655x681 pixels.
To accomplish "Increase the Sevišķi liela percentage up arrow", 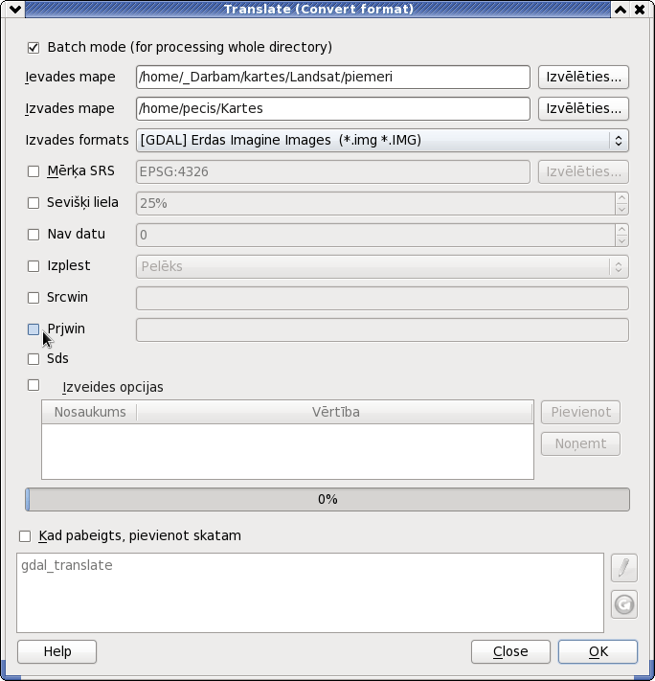I will coord(622,198).
